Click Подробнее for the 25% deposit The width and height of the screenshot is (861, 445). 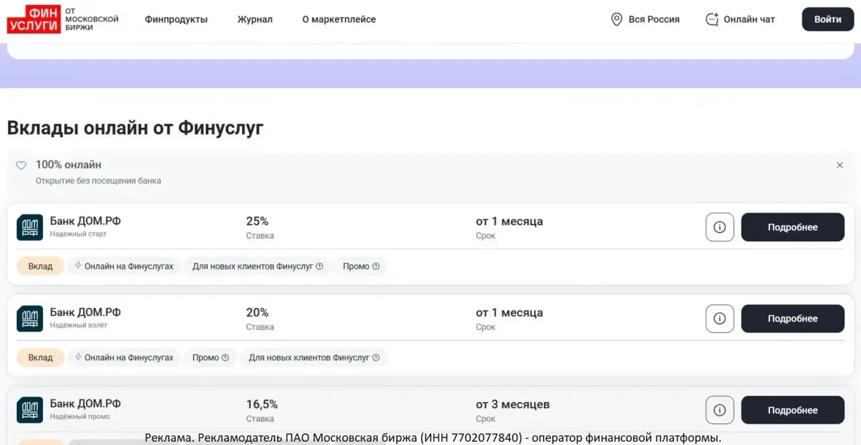pos(792,227)
